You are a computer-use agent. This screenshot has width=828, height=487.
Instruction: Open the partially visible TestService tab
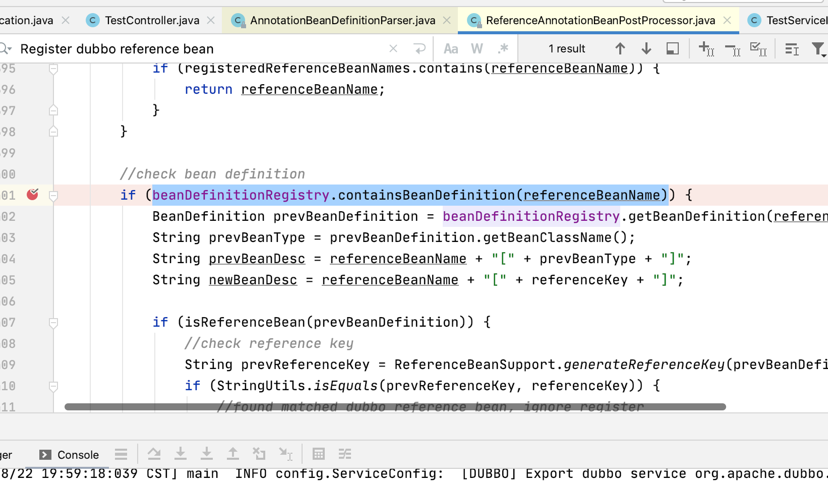(x=788, y=20)
